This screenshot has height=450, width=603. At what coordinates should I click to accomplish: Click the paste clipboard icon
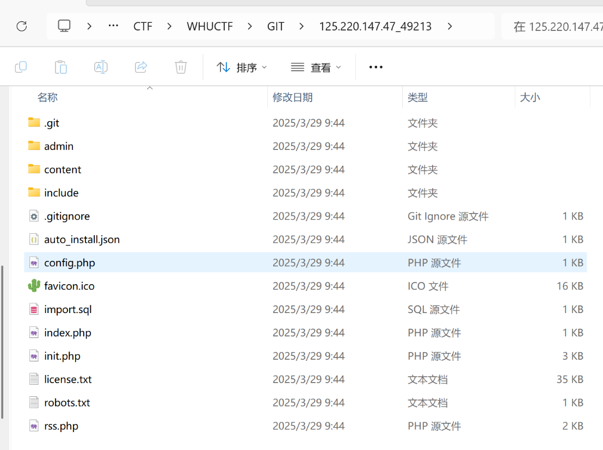tap(60, 67)
